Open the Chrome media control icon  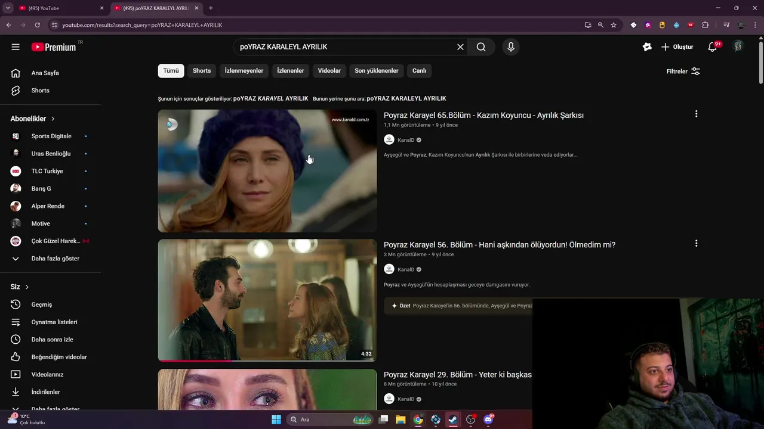pos(726,25)
